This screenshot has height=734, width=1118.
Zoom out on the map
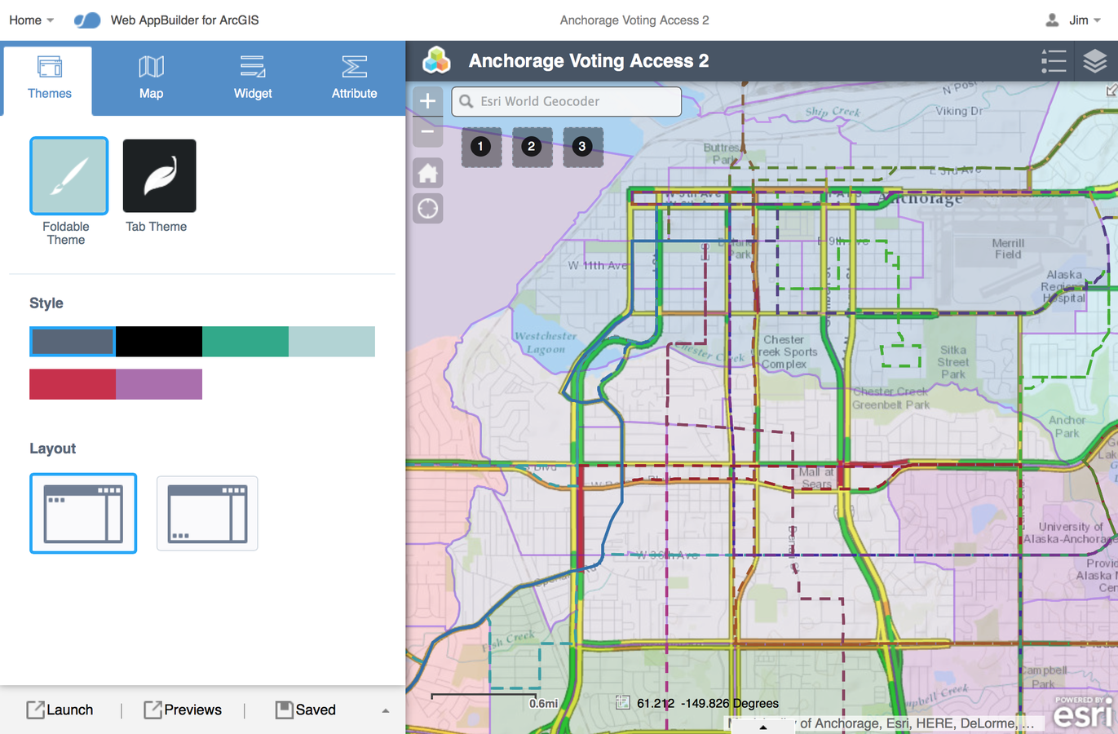(427, 131)
